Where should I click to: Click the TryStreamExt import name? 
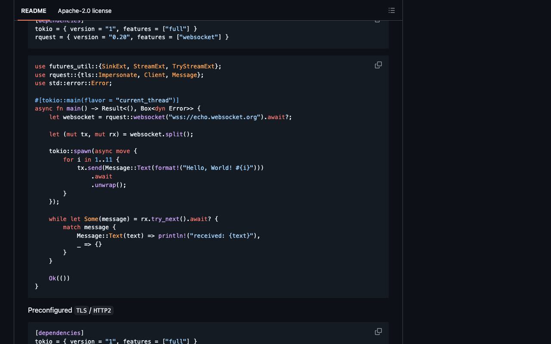(193, 66)
